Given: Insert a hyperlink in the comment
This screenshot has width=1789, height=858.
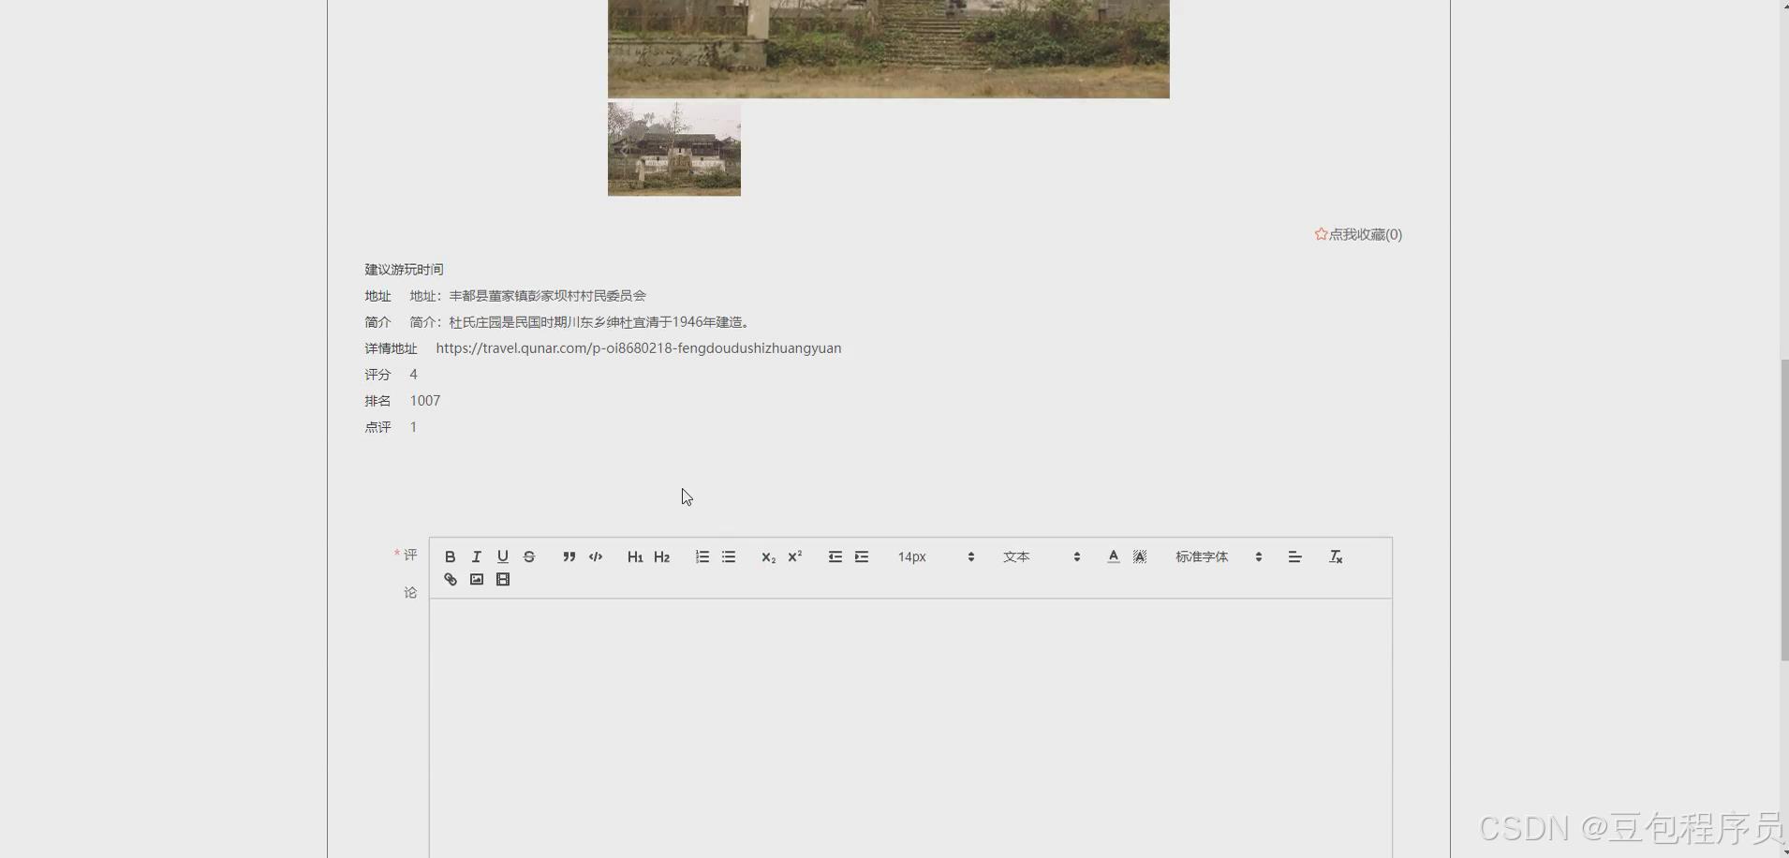Looking at the screenshot, I should (450, 579).
